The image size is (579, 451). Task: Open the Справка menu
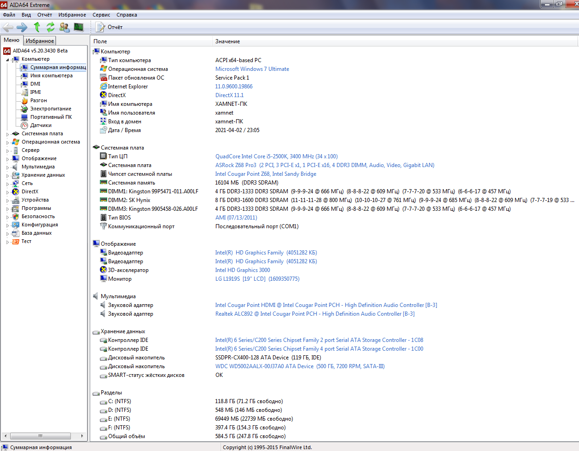(127, 15)
